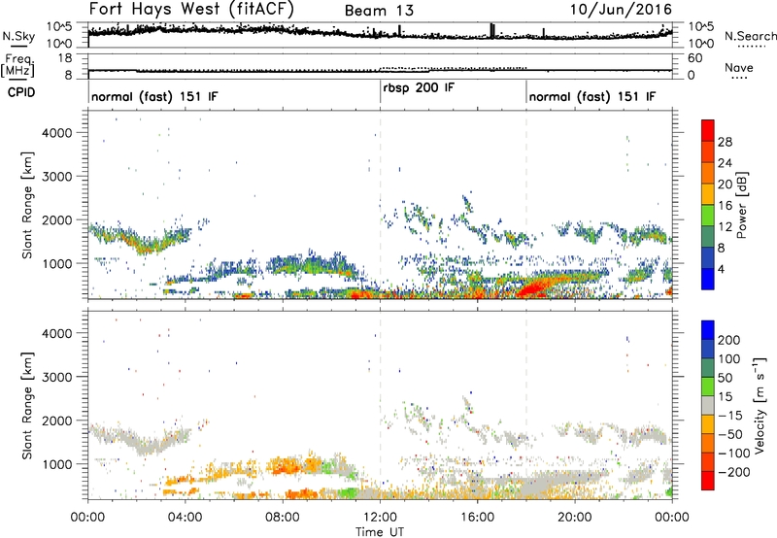Click the red bottom segment of Velocity colorbar
This screenshot has height=538, width=777.
[708, 481]
